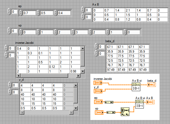Click the inverse Jacobi DBL terminal in diagram
Screen dimensions: 170x124
(98, 83)
